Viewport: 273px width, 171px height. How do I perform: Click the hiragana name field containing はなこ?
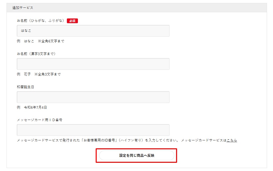click(x=93, y=31)
